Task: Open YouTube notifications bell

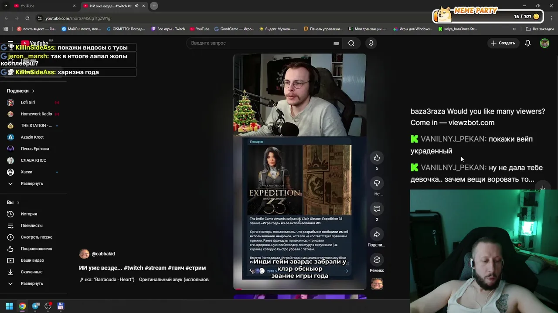Action: [x=527, y=43]
